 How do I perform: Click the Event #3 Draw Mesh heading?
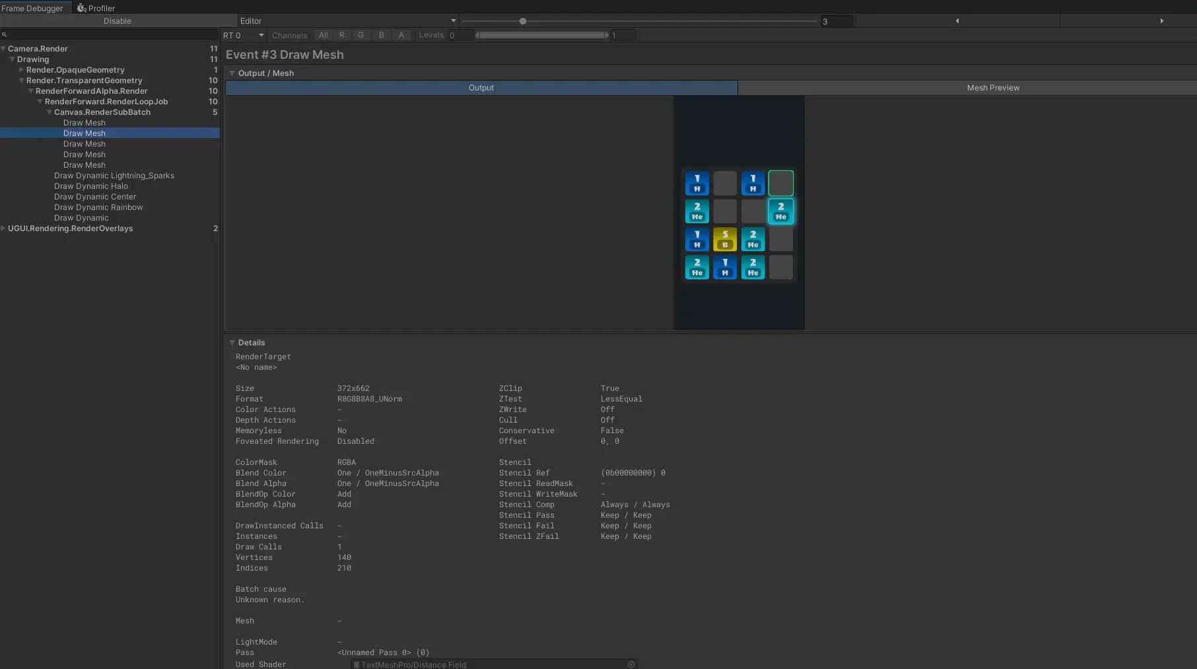285,55
